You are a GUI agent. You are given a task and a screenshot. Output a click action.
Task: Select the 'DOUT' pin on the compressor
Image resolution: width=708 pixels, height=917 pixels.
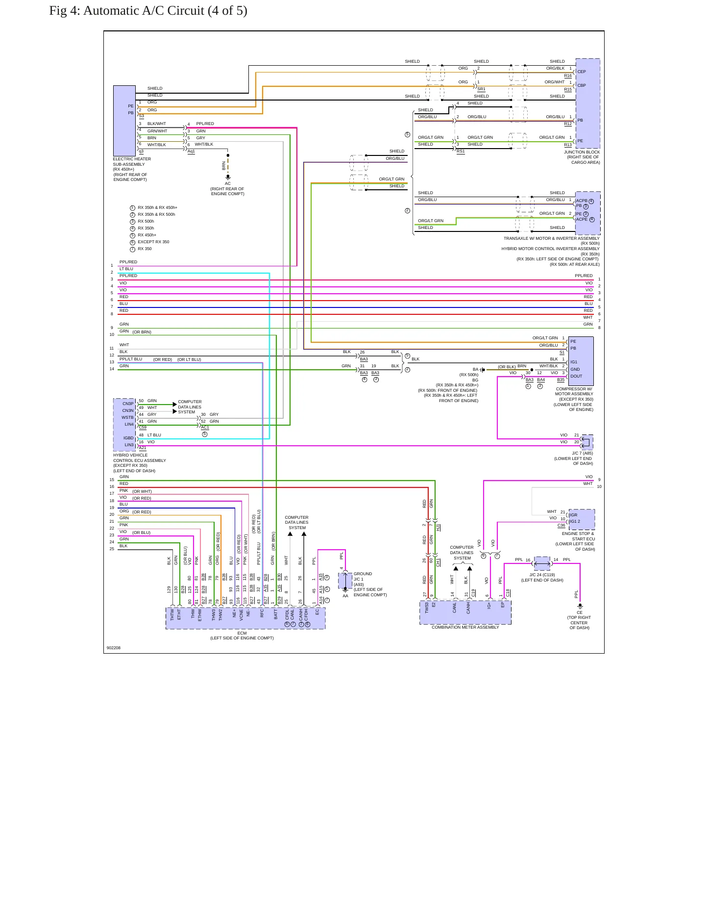pos(576,376)
